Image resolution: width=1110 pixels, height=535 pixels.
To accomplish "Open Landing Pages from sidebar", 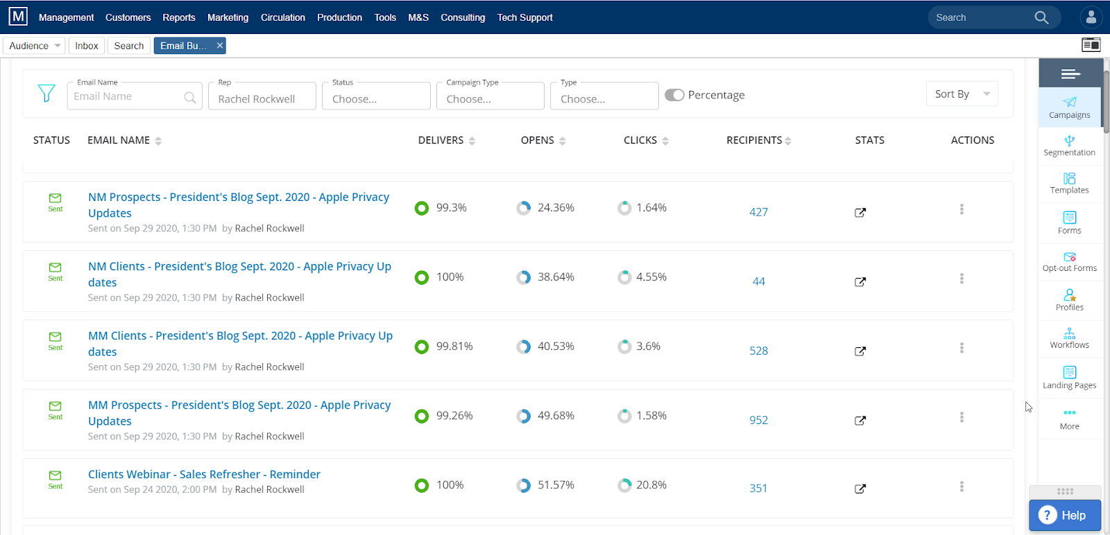I will tap(1069, 378).
